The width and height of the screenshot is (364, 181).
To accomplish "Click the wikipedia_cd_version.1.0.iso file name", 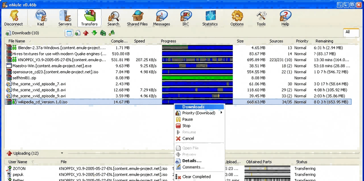I will 43,102.
